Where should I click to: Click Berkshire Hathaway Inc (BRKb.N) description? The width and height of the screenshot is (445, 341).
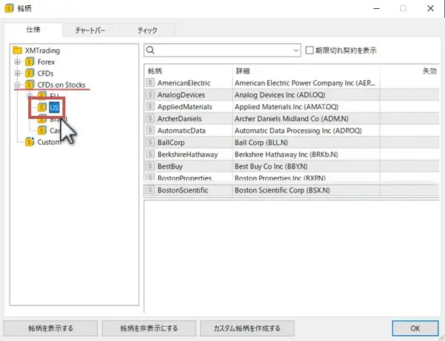coord(286,155)
